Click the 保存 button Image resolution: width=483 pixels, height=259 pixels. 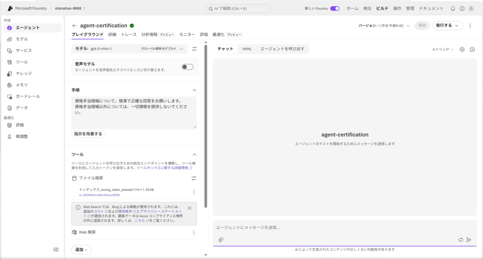(422, 26)
